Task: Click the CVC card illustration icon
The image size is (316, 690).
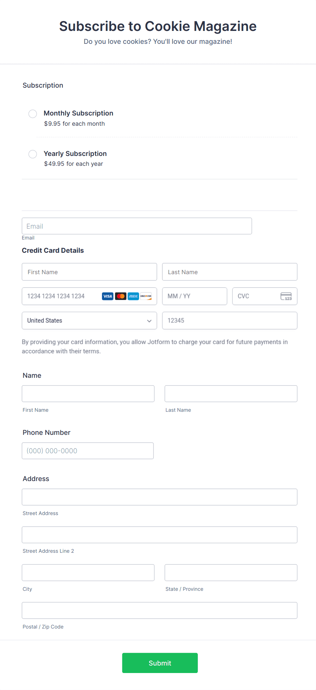Action: point(286,296)
